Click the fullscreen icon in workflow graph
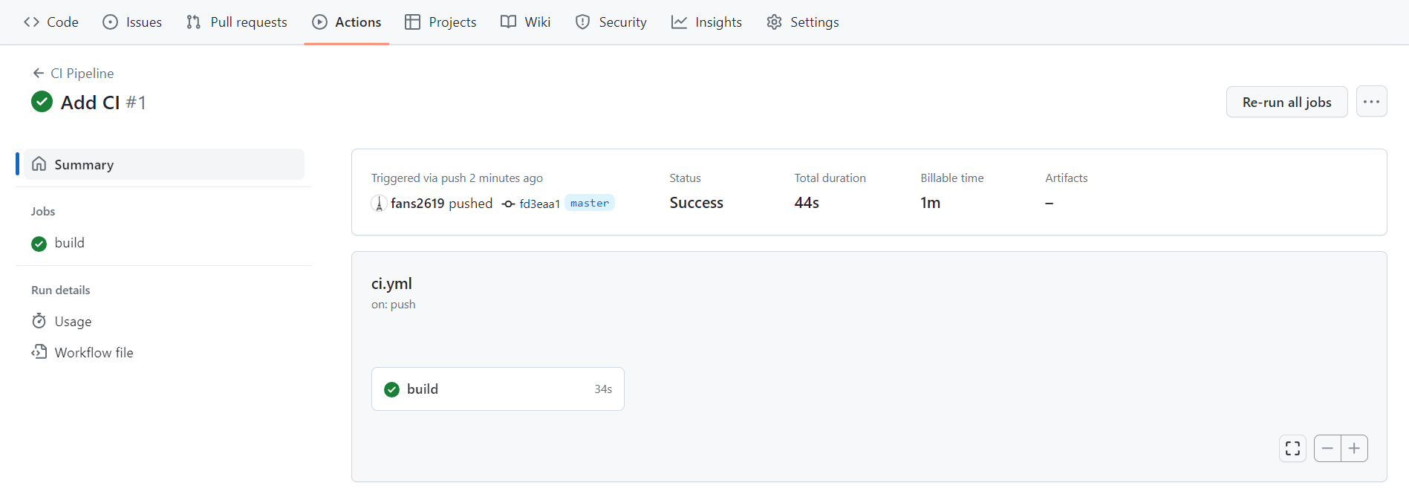Viewport: 1409px width, 500px height. [1292, 449]
